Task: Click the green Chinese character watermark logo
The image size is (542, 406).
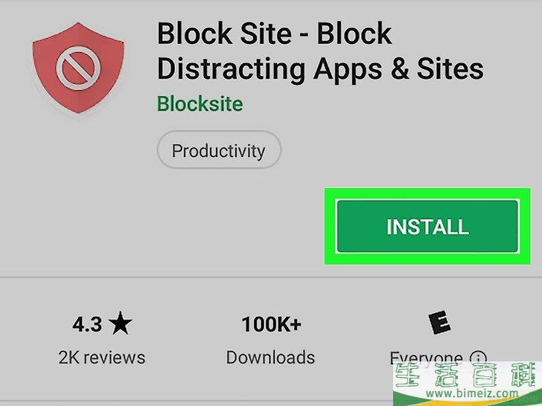Action: 468,376
